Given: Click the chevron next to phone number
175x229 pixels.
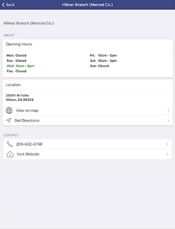Looking at the screenshot, I should 167,144.
